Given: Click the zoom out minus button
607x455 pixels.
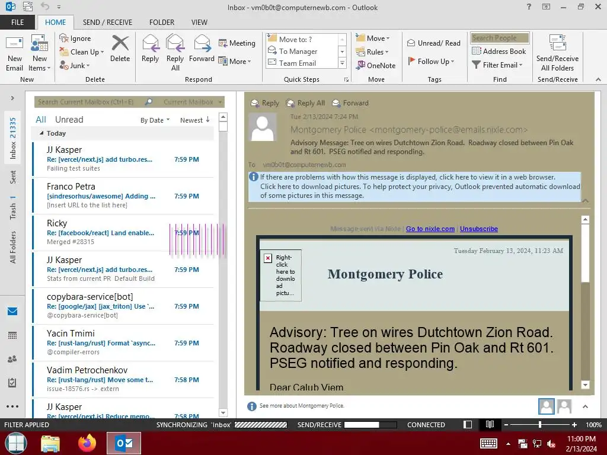Looking at the screenshot, I should 506,424.
